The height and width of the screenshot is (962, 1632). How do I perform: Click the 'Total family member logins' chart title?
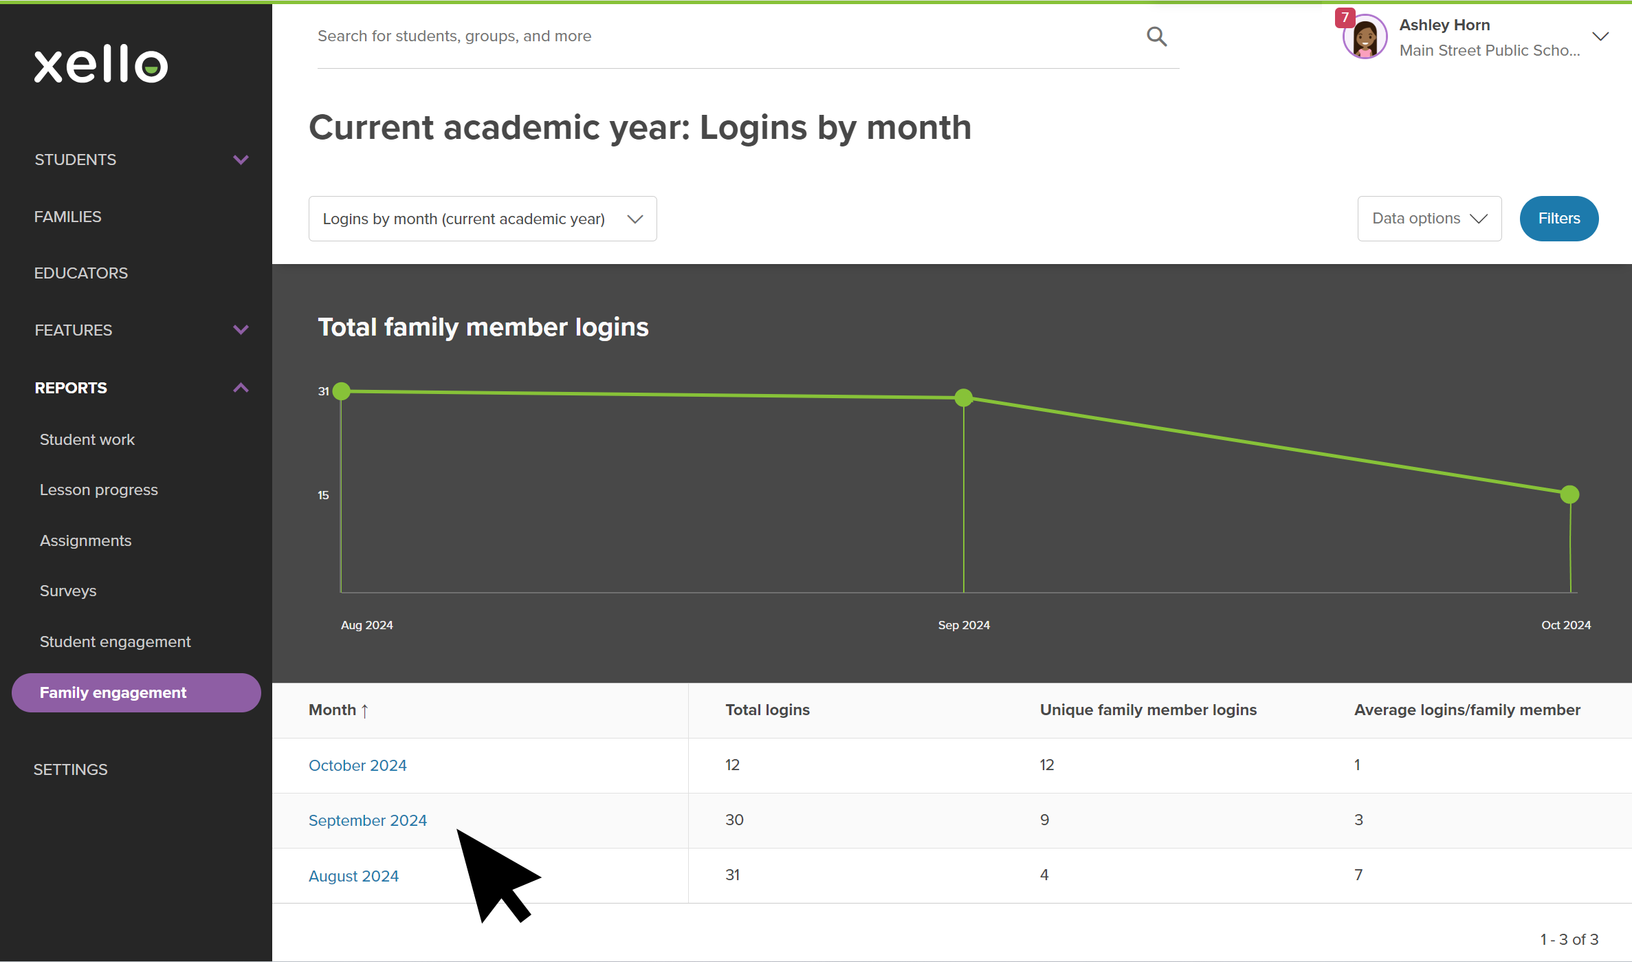[483, 327]
